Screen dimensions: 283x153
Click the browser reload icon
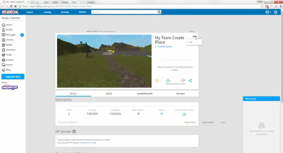pos(11,6)
